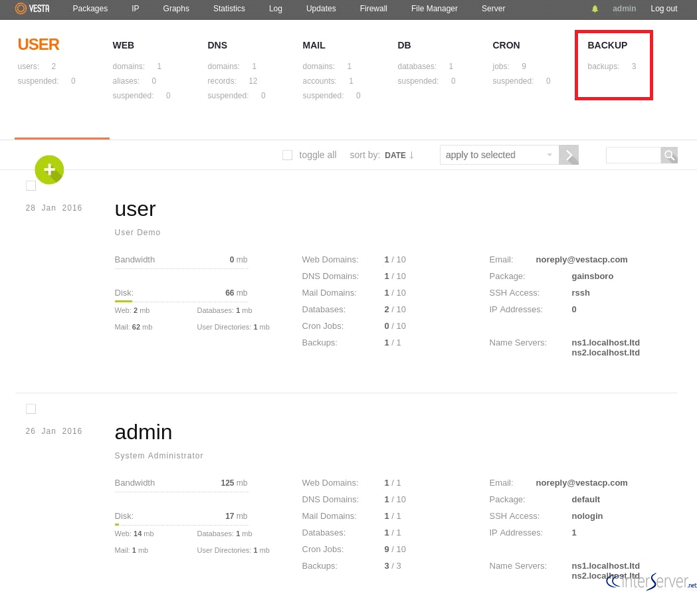
Task: Click into the search input field
Action: click(633, 155)
